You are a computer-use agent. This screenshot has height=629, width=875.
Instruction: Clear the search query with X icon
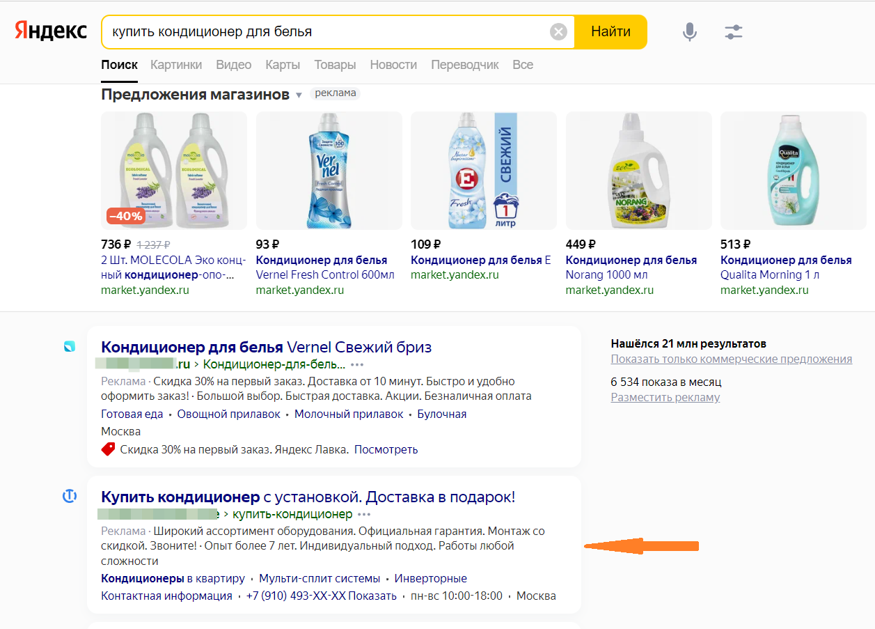coord(558,32)
